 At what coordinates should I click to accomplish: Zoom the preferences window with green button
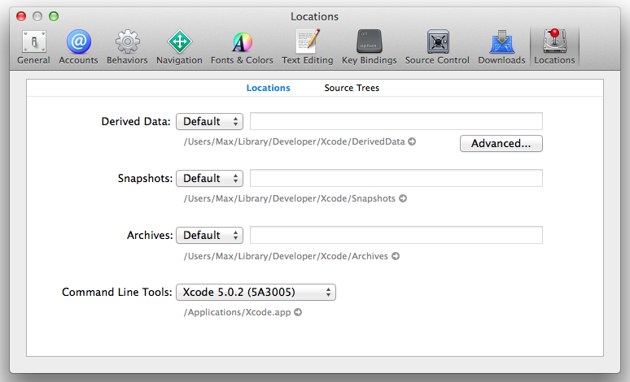(54, 16)
